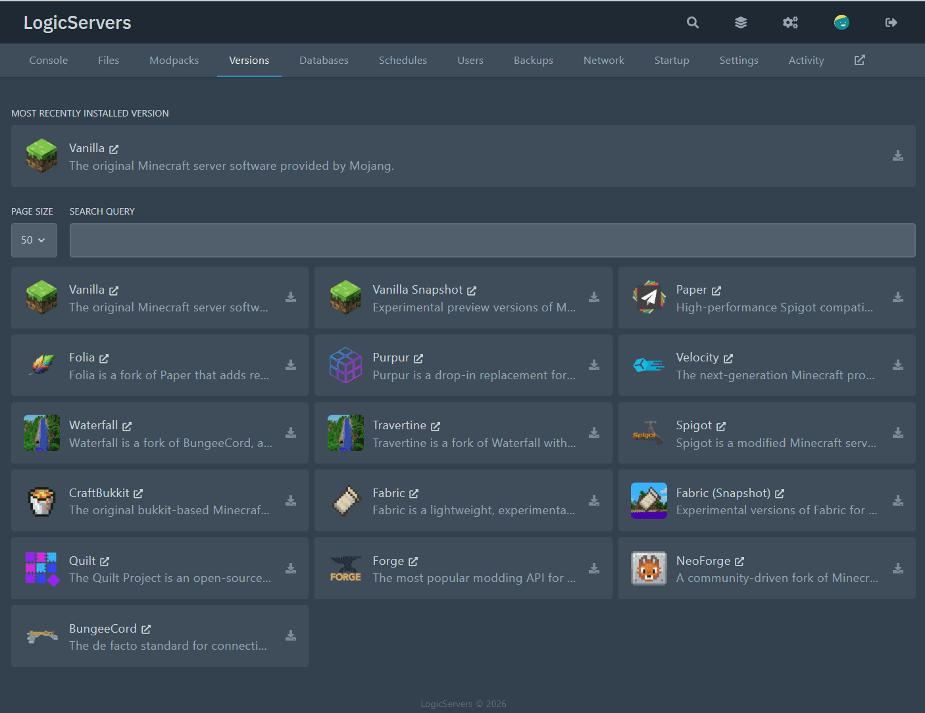Go to the Backups tab
This screenshot has width=925, height=713.
[534, 61]
